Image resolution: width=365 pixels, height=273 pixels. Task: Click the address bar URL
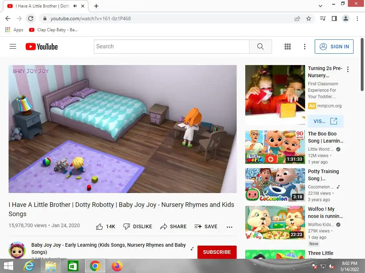pyautogui.click(x=91, y=18)
